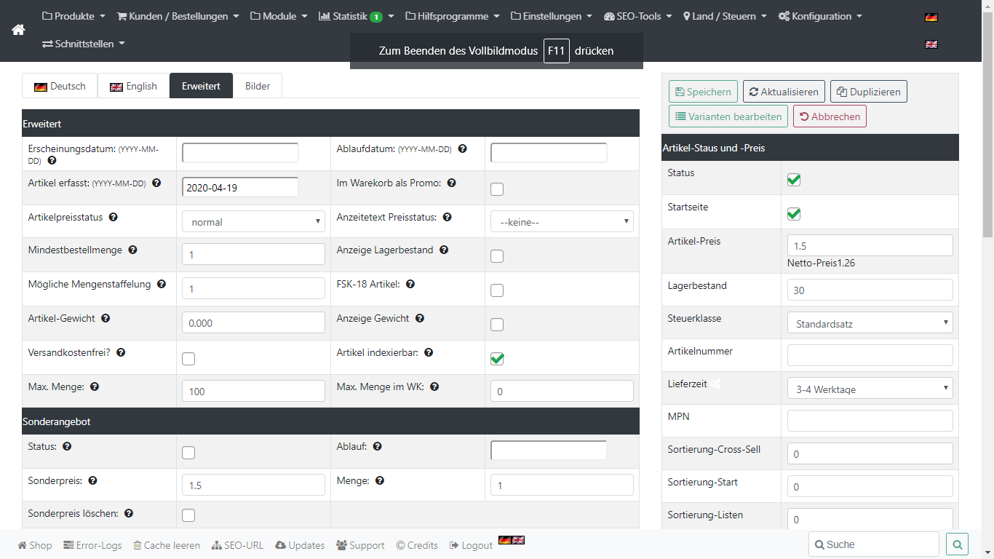Go to the admin home icon

(18, 30)
